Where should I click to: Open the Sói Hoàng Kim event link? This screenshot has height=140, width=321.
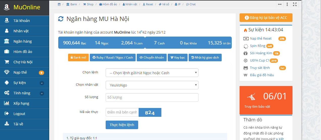tap(261, 53)
